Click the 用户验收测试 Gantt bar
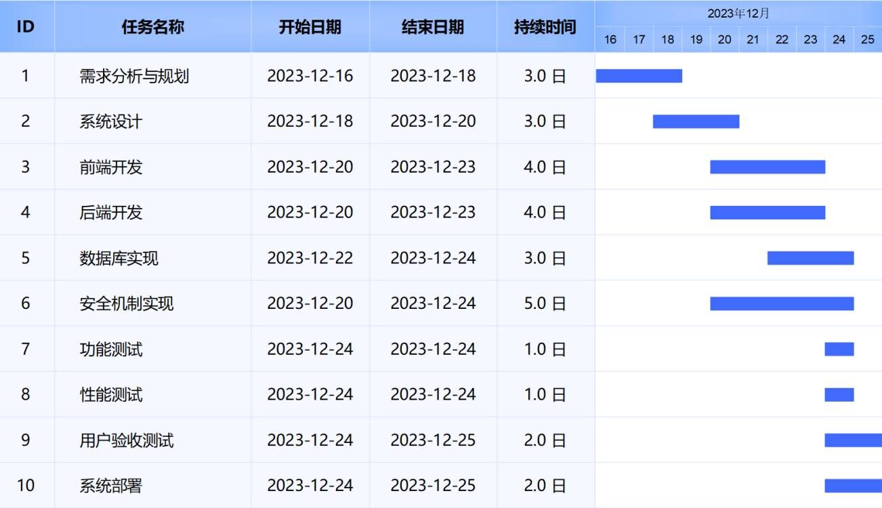 [852, 440]
